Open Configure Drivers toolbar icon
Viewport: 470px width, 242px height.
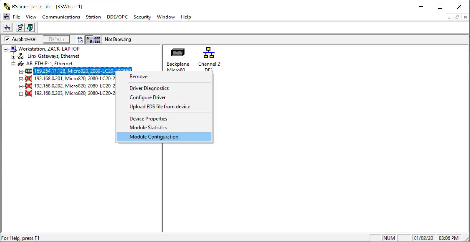point(20,28)
